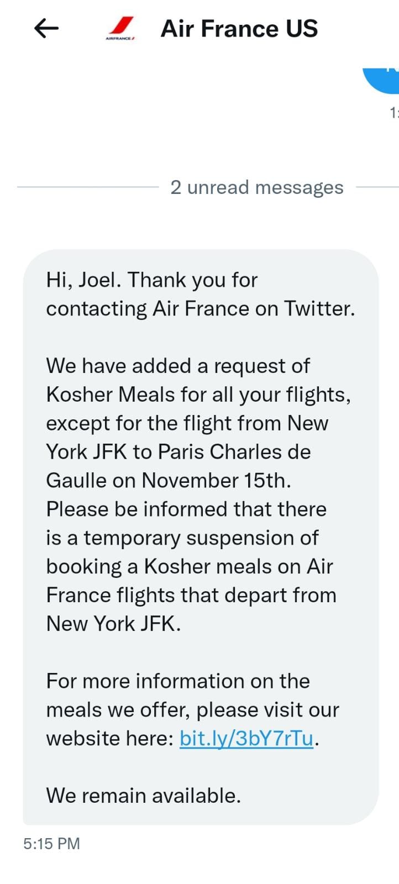Tap the "Kosher Meals for all your flights," line
This screenshot has width=399, height=884.
pos(198,394)
